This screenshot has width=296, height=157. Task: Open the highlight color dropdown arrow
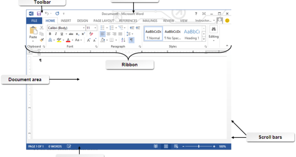[63, 40]
